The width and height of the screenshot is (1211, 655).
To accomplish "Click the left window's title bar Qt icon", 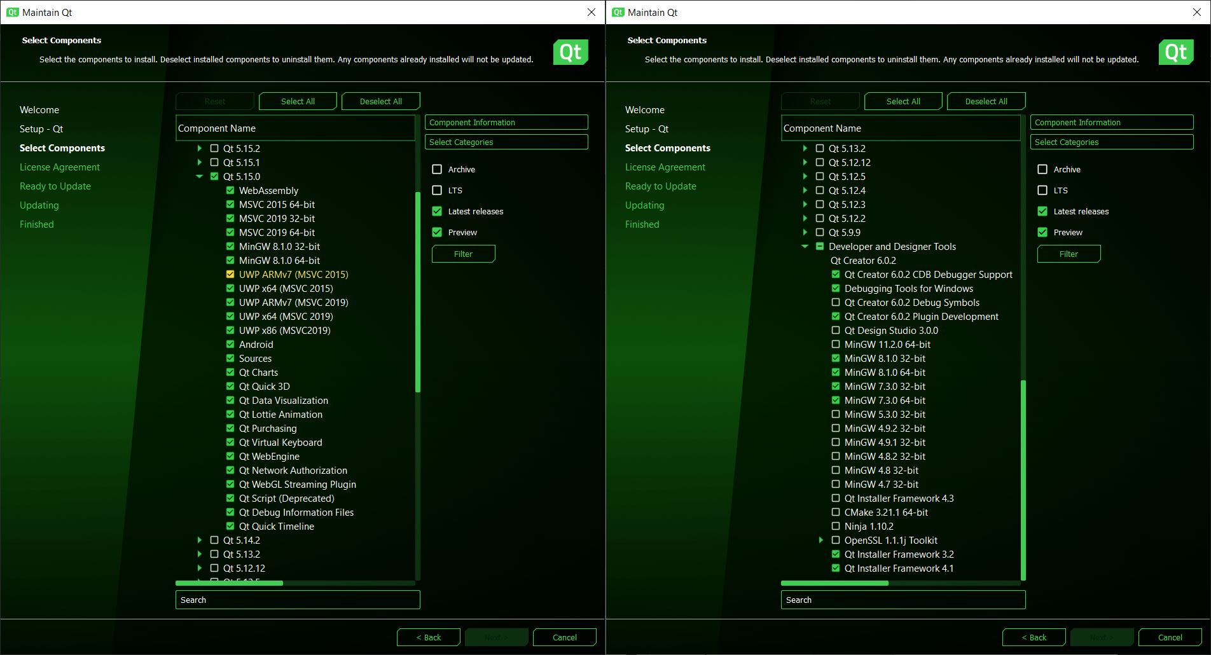I will coord(13,12).
